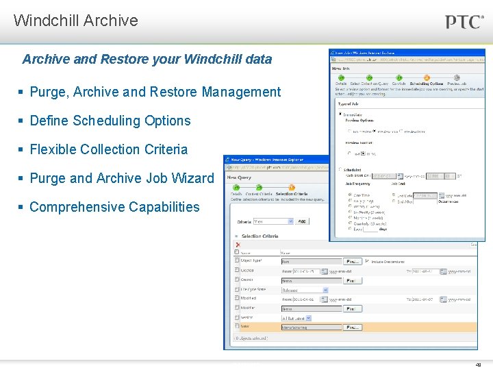The image size is (493, 370).
Task: Check the Life Cycle State row checkbox
Action: (x=237, y=289)
